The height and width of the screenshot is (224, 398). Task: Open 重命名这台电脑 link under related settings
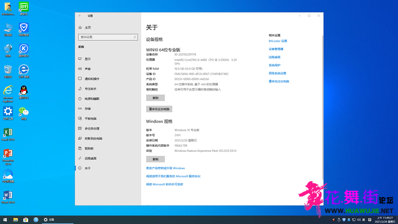(x=279, y=82)
